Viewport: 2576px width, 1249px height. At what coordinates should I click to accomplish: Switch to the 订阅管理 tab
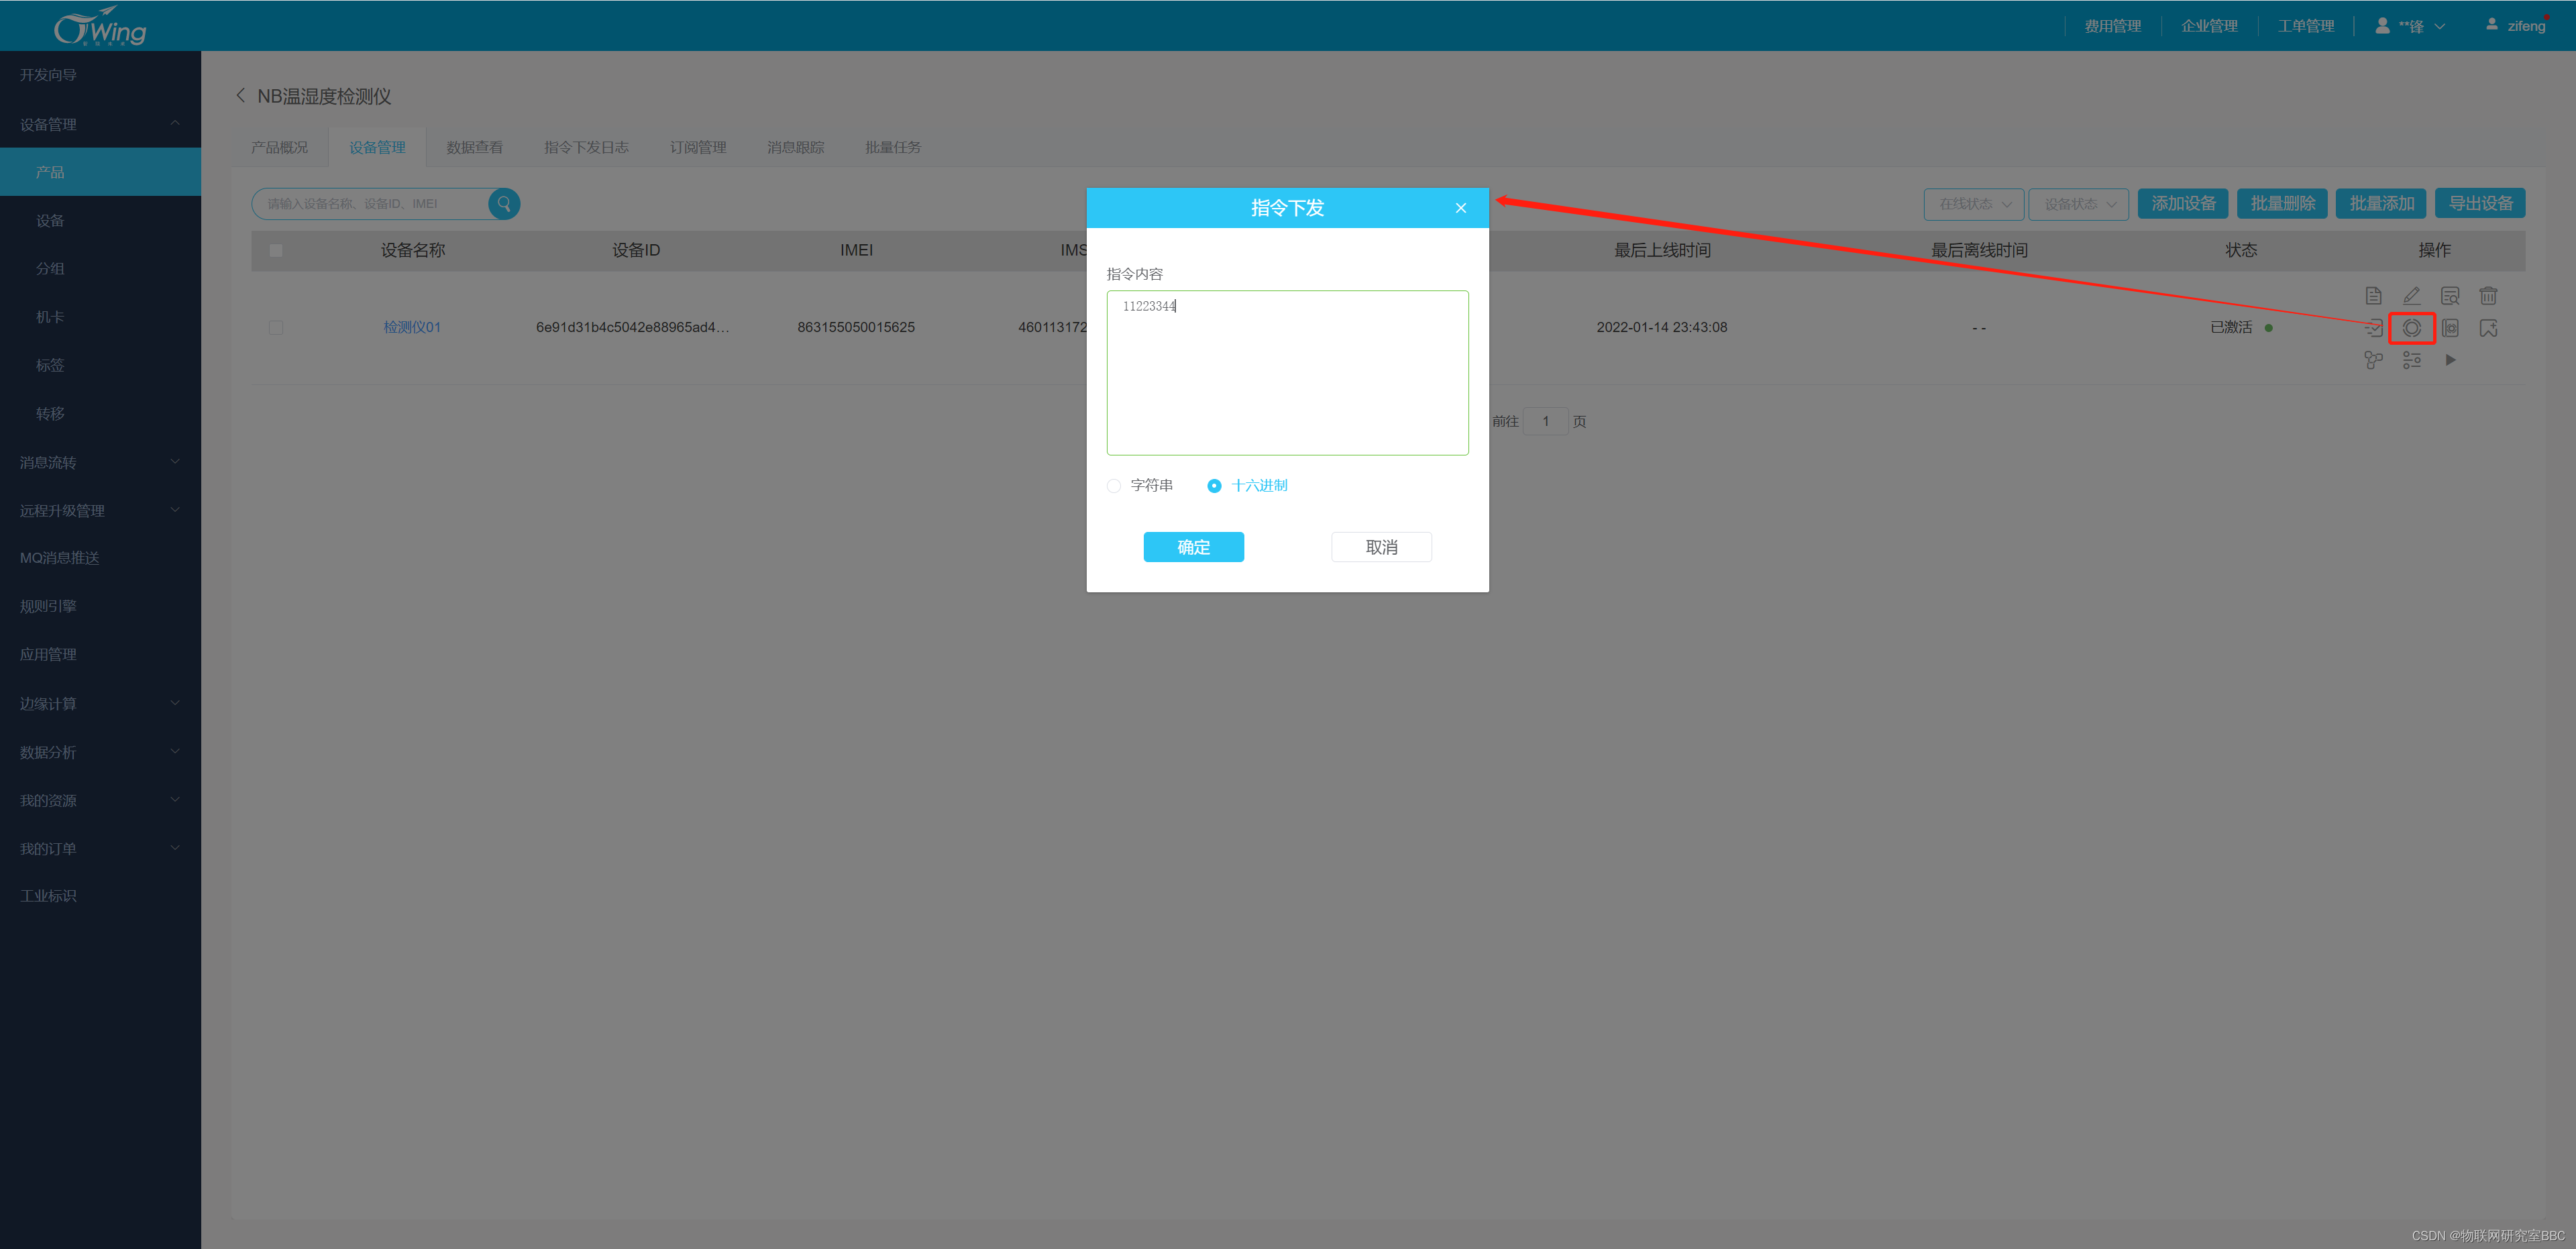click(698, 148)
